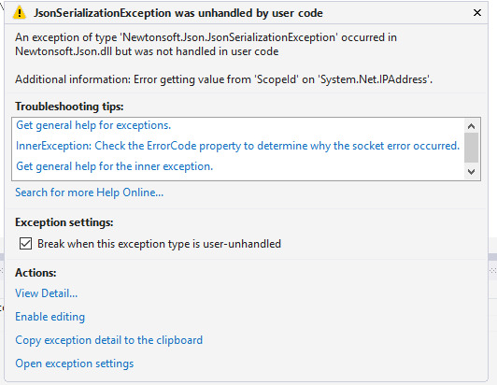Screen dimensions: 497x385
Task: Open exception settings from Actions list
Action: pyautogui.click(x=75, y=364)
